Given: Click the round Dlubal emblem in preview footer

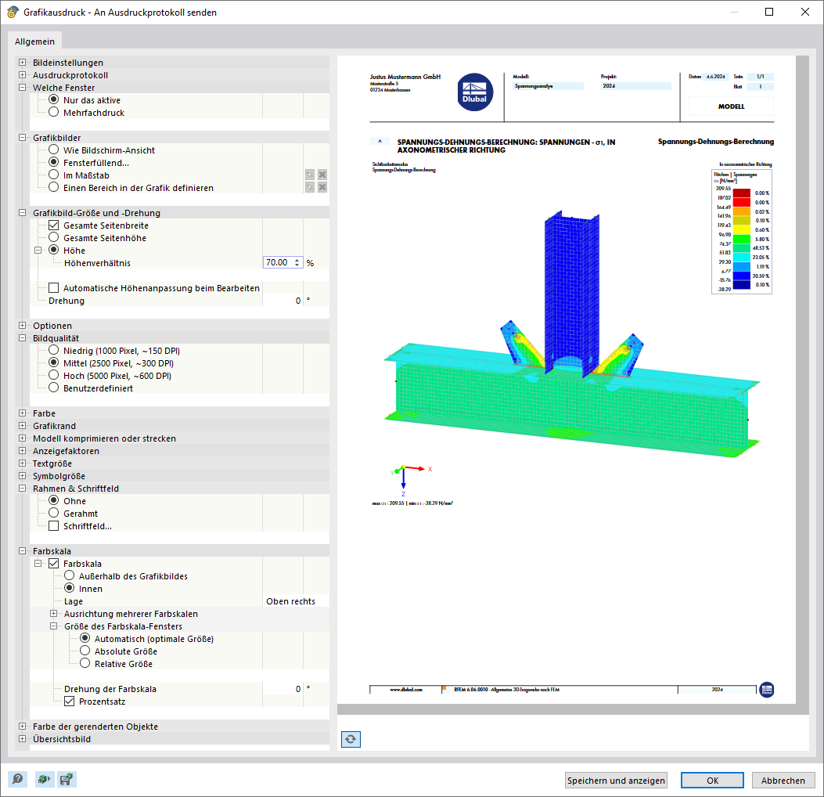Looking at the screenshot, I should [767, 689].
